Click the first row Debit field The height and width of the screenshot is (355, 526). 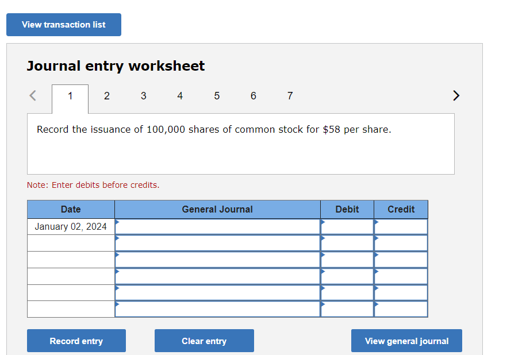(347, 226)
